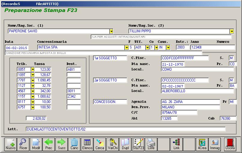Click the Data field 06-02-2015
This screenshot has height=153, width=242.
click(17, 48)
